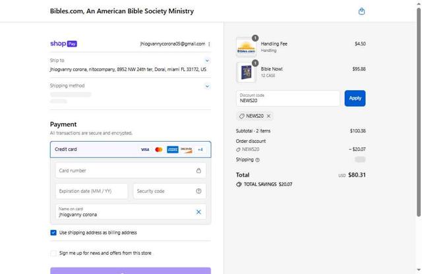Click the TOTAL SAVINGS $20.07 text
The width and height of the screenshot is (422, 274).
click(268, 184)
